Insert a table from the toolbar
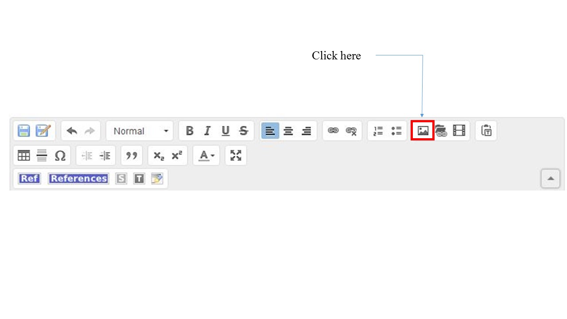This screenshot has height=319, width=567. (23, 156)
